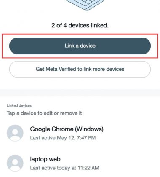Click the gray divider band above Linked devices
Image resolution: width=160 pixels, height=177 pixels.
(x=80, y=93)
